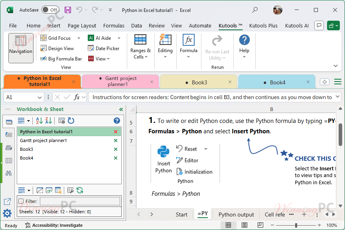Open the Kutools Plus tab
The width and height of the screenshot is (345, 230).
coord(263,26)
